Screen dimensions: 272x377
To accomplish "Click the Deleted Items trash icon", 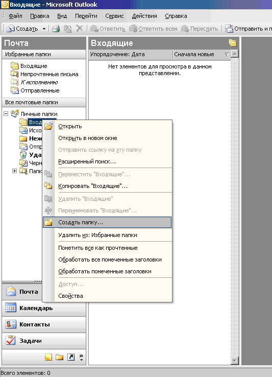I will 23,155.
